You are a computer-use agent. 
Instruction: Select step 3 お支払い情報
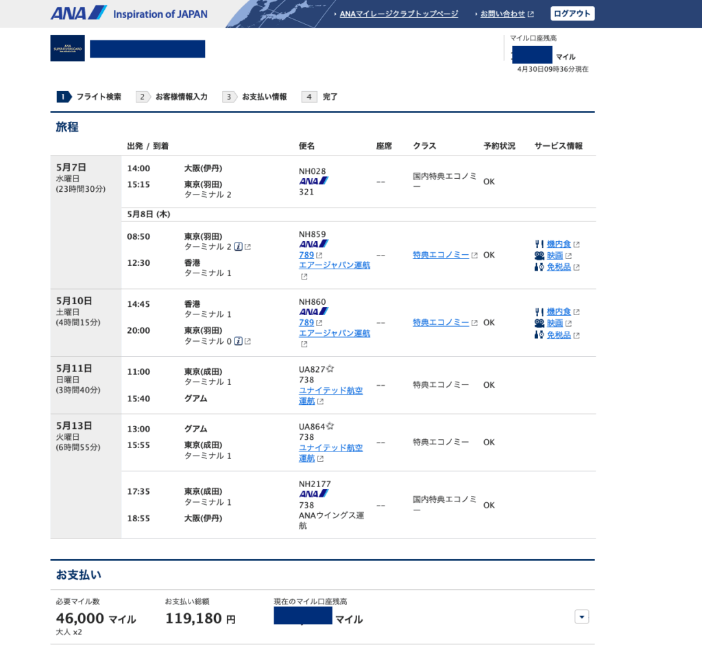click(255, 97)
